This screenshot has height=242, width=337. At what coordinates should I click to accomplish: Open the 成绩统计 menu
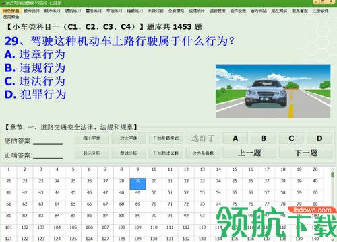(197, 11)
